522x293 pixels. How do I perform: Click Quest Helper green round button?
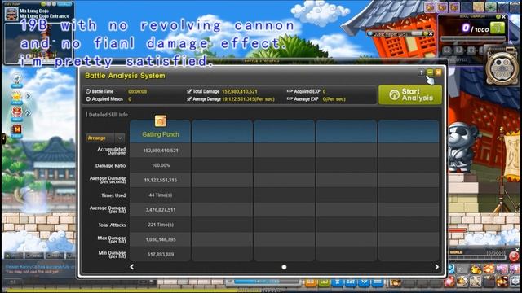[x=426, y=33]
